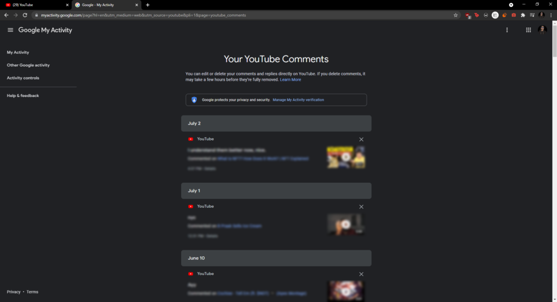Open the Chrome profile avatar in toolbar
Screen dimensions: 557x302
541,15
